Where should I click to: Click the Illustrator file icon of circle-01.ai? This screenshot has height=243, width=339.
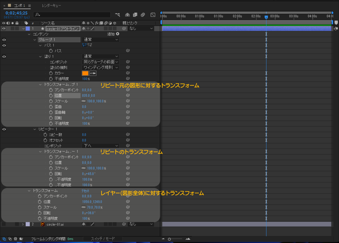click(x=43, y=224)
